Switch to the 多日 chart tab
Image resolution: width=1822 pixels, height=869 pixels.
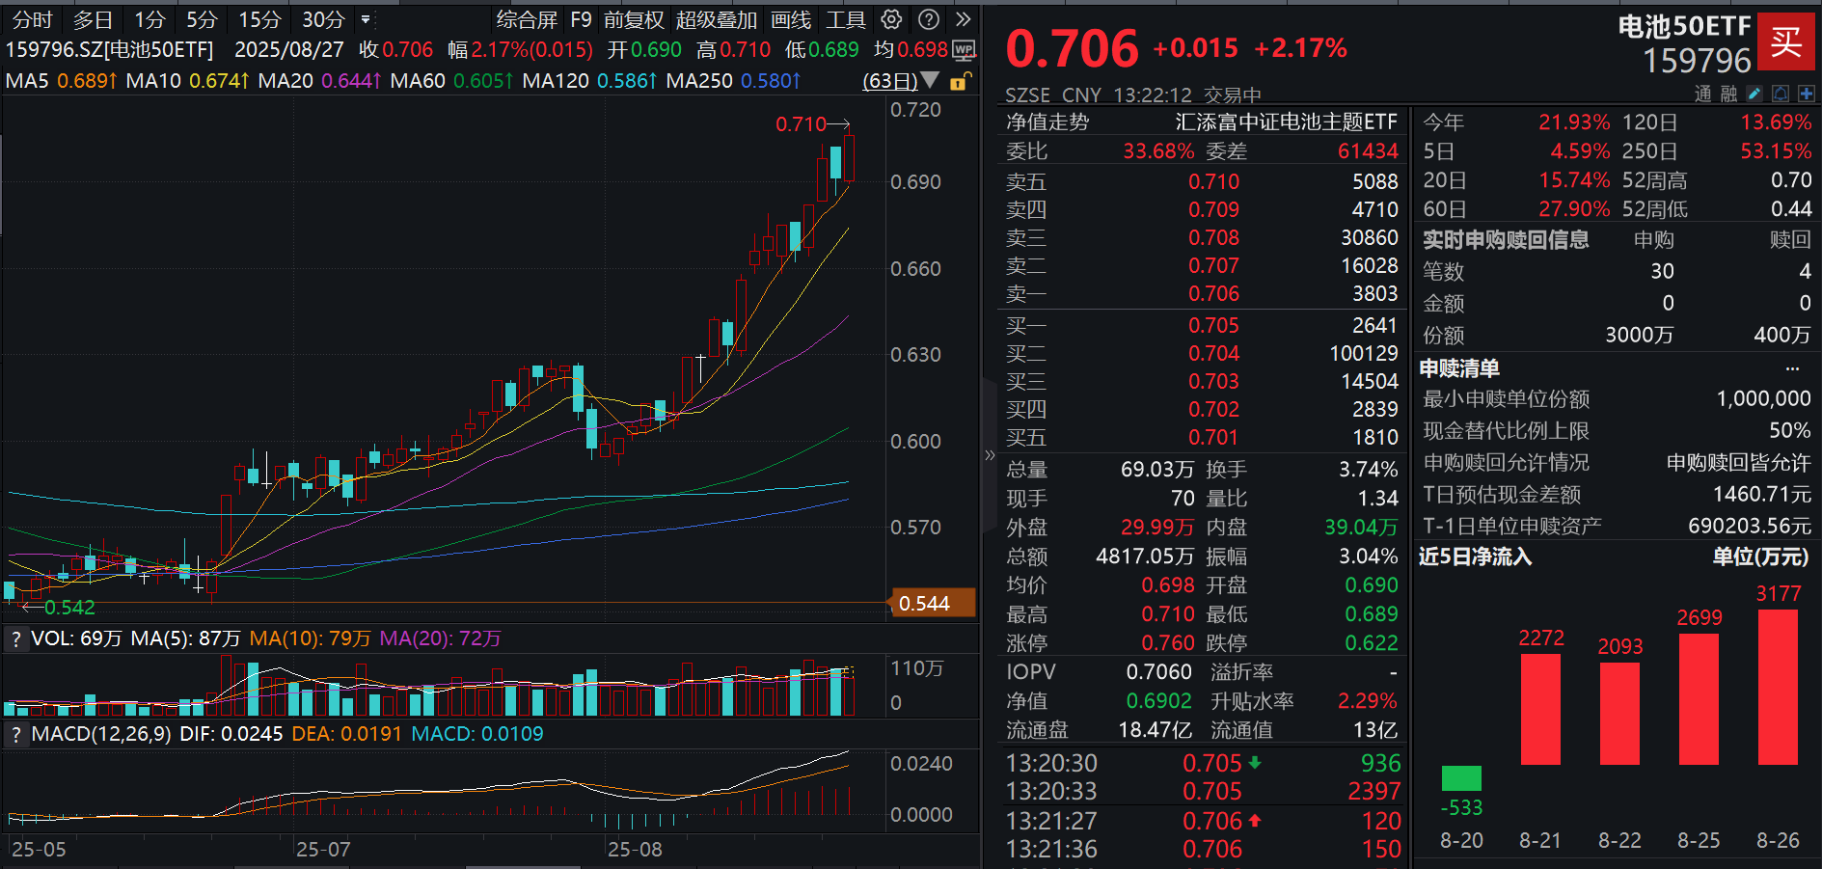[91, 19]
